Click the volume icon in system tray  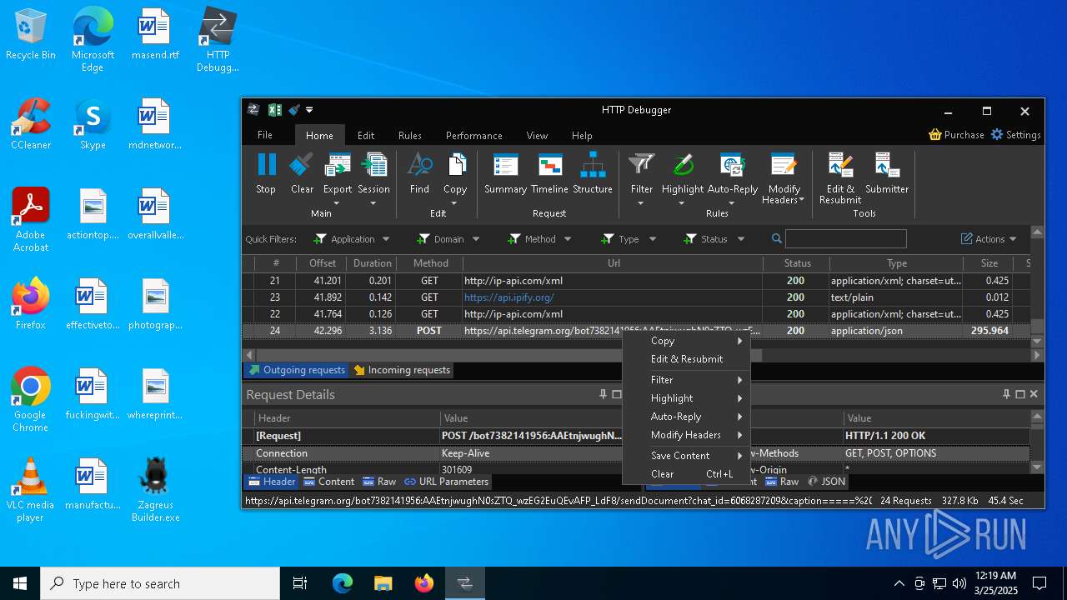tap(959, 583)
